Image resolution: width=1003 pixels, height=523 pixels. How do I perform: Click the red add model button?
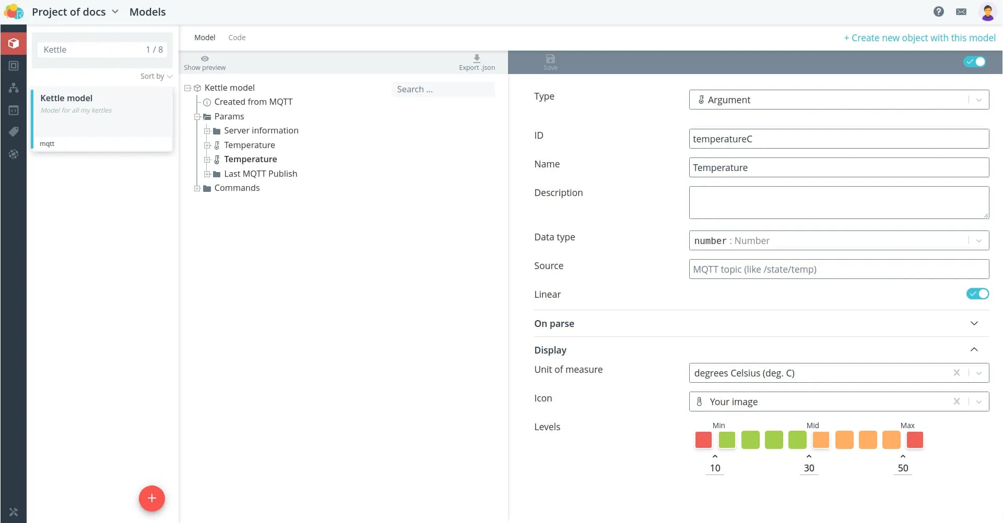pos(151,498)
